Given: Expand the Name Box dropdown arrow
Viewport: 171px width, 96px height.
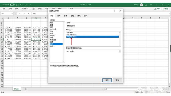Looking at the screenshot, I should coord(12,14).
